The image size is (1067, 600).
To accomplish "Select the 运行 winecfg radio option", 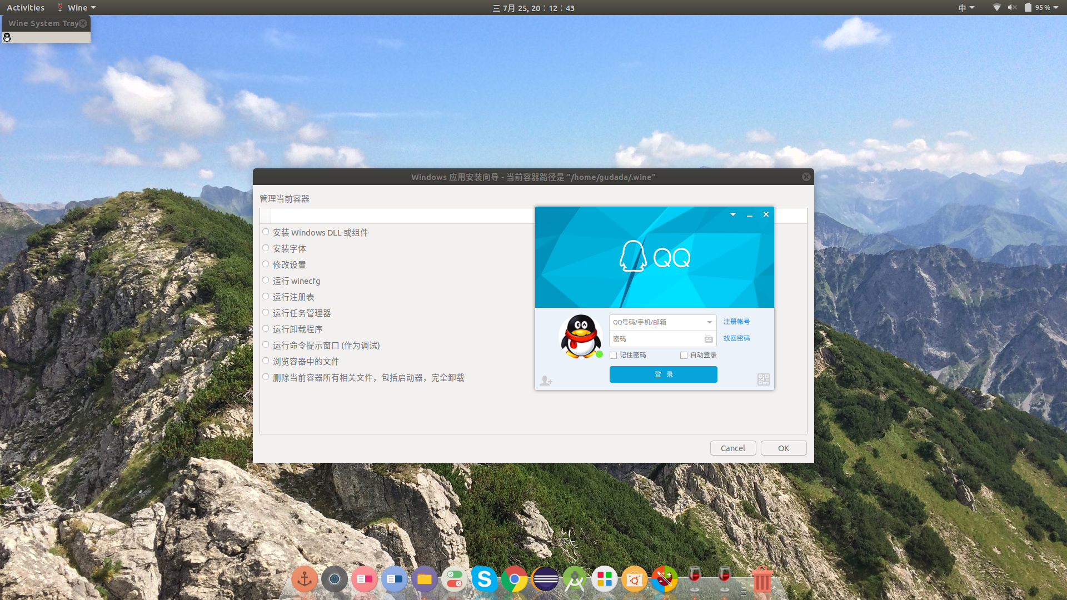I will tap(266, 280).
